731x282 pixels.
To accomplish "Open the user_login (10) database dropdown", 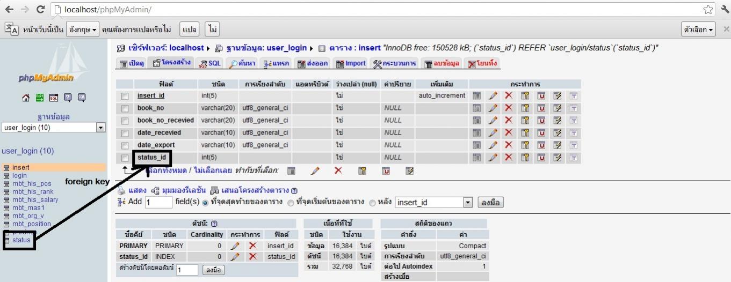I will coord(54,128).
